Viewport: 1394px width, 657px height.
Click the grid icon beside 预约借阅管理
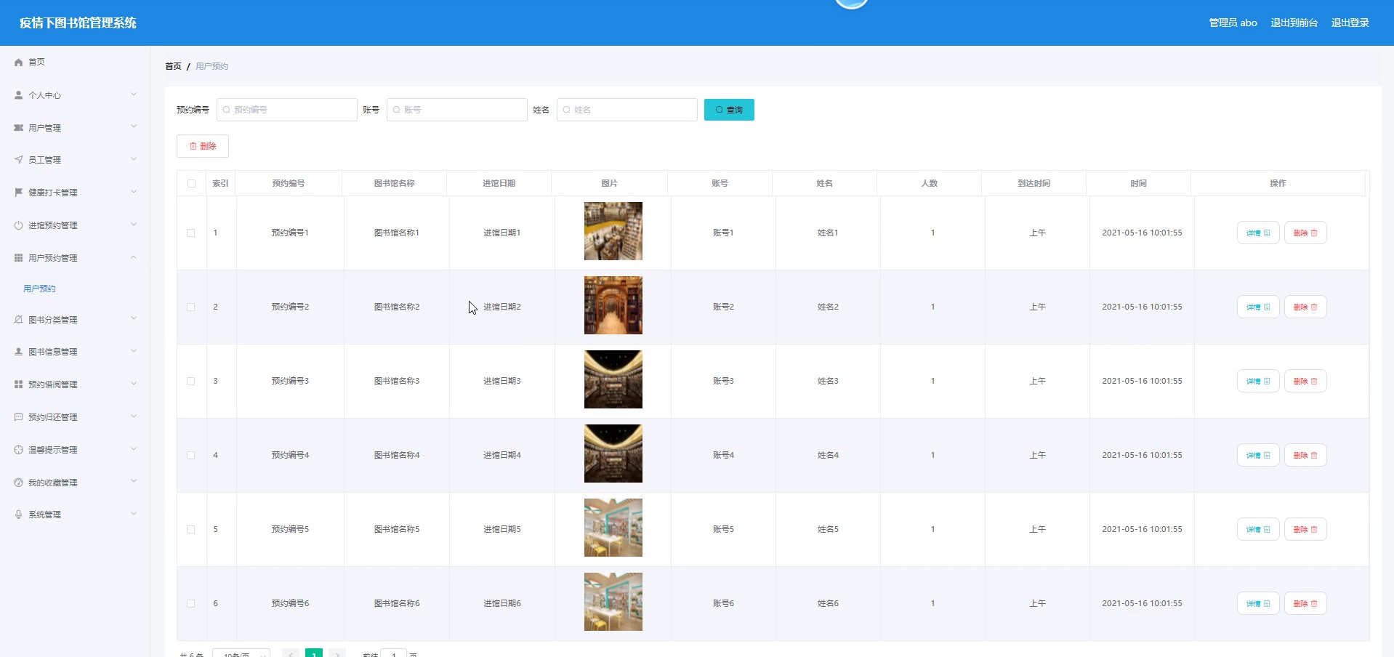pyautogui.click(x=19, y=384)
